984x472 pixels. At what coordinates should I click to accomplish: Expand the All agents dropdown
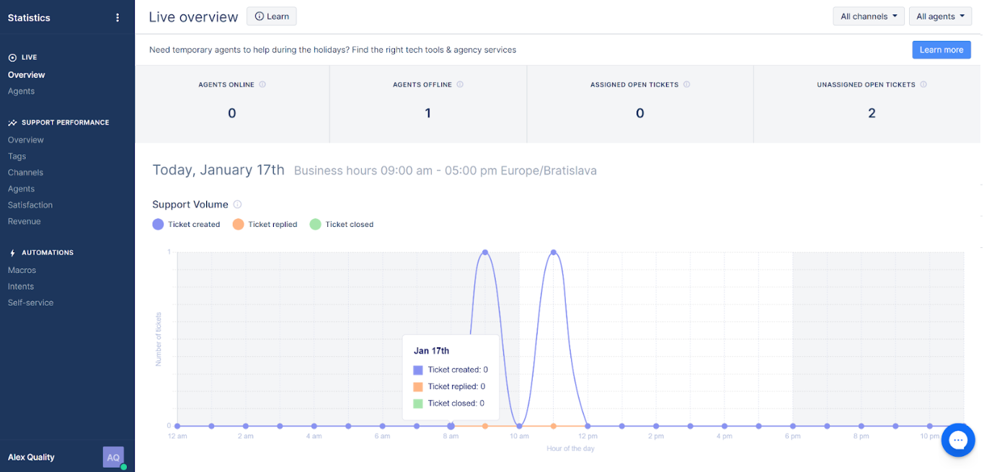coord(939,17)
